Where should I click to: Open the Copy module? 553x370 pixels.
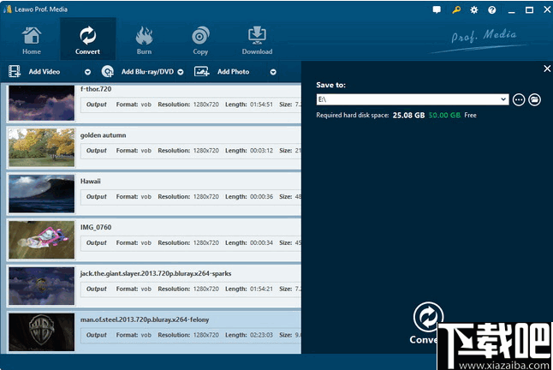pyautogui.click(x=200, y=40)
